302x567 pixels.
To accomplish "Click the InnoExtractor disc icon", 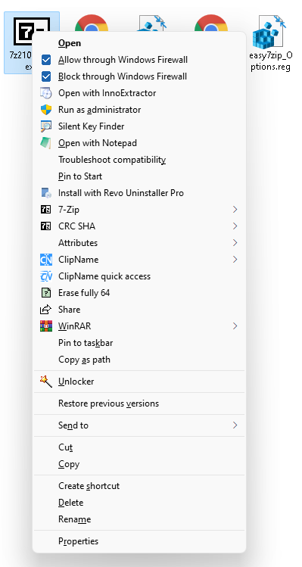I will (x=46, y=93).
